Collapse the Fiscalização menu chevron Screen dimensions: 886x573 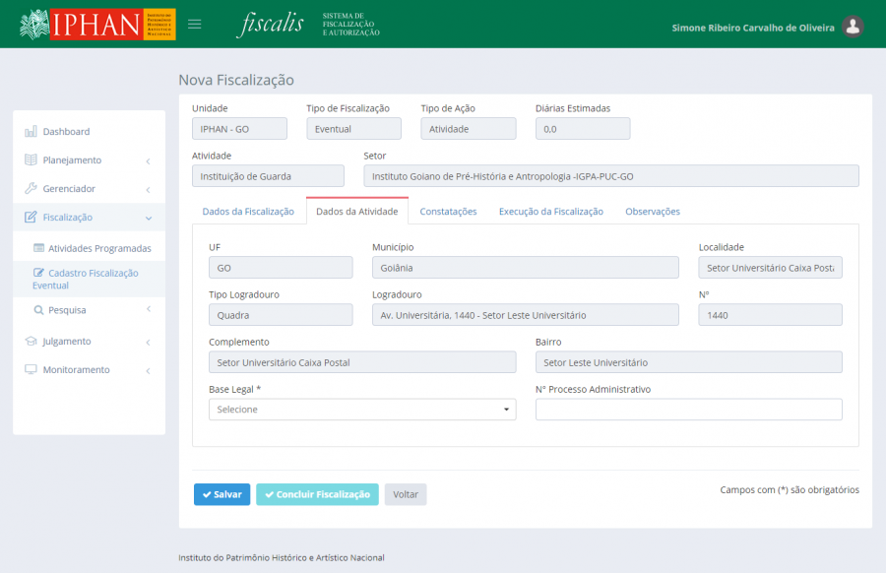(148, 218)
